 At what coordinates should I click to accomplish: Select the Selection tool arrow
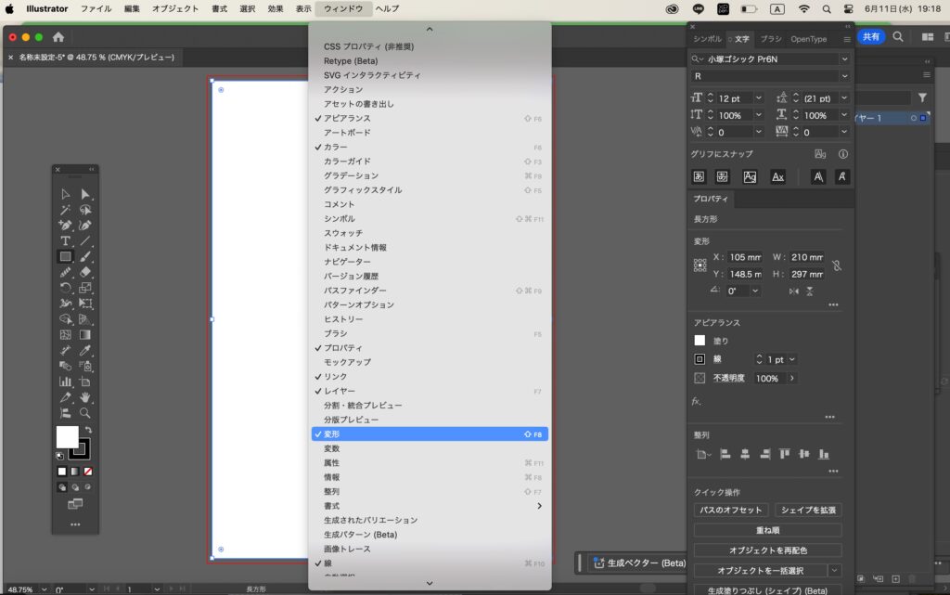click(x=66, y=194)
